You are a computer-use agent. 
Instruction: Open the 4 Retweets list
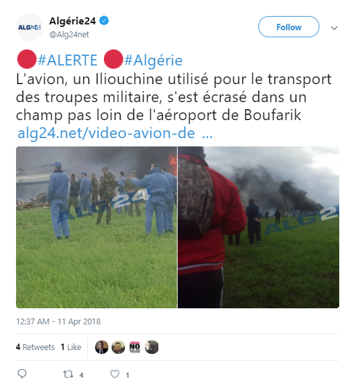[35, 347]
